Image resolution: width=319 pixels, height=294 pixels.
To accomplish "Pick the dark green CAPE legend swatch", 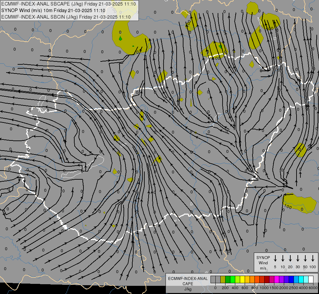I will point(228,279).
